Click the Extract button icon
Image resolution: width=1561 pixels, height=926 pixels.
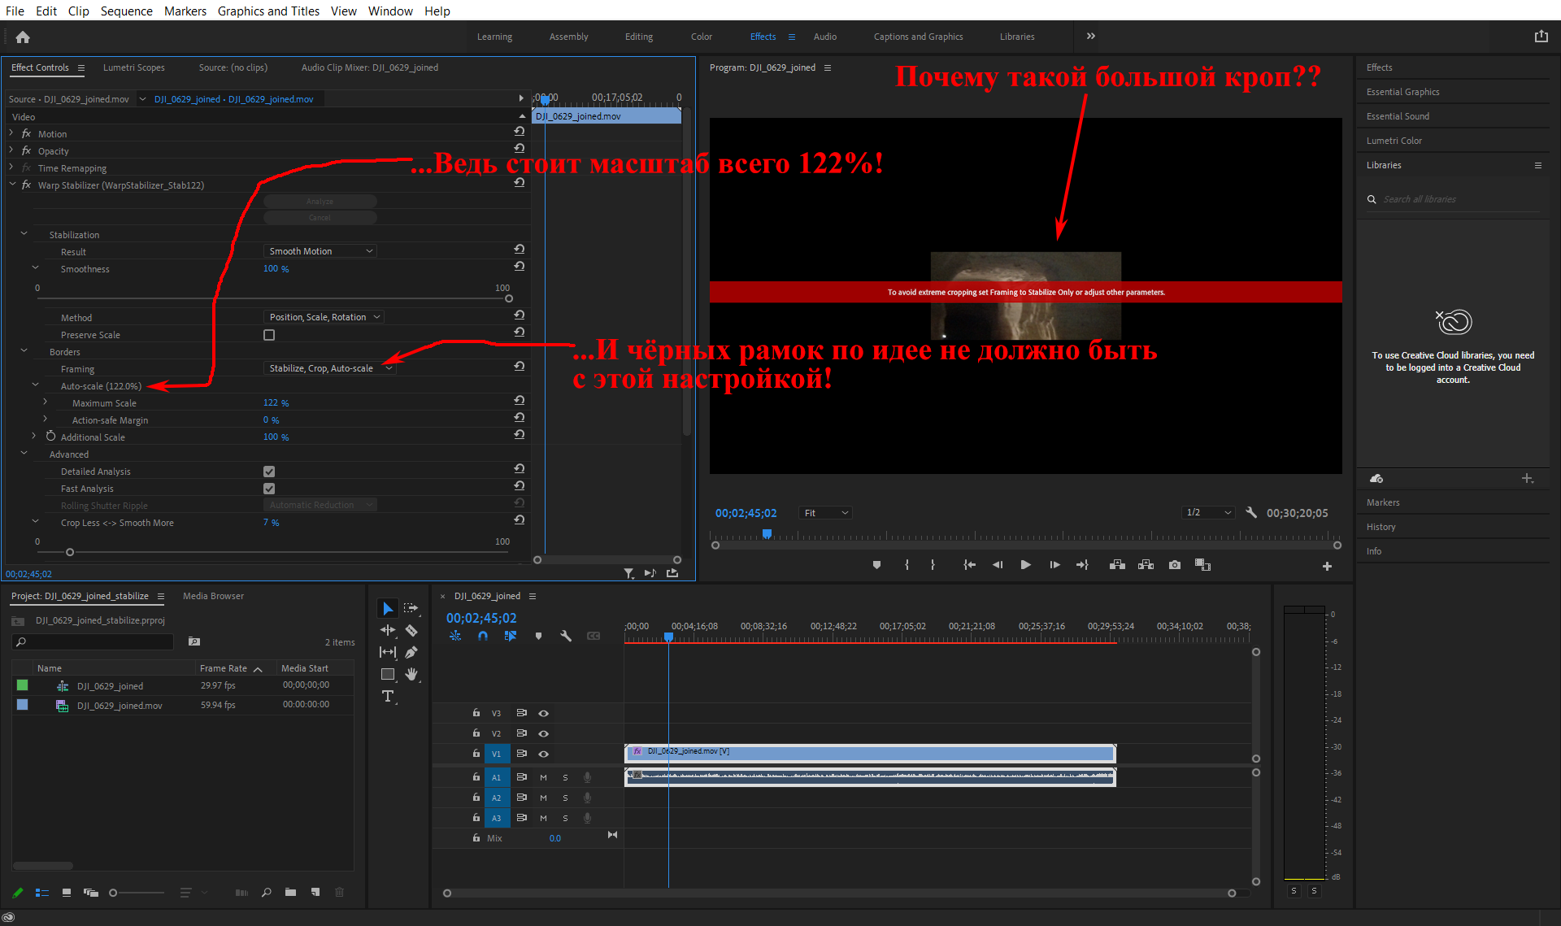1146,565
